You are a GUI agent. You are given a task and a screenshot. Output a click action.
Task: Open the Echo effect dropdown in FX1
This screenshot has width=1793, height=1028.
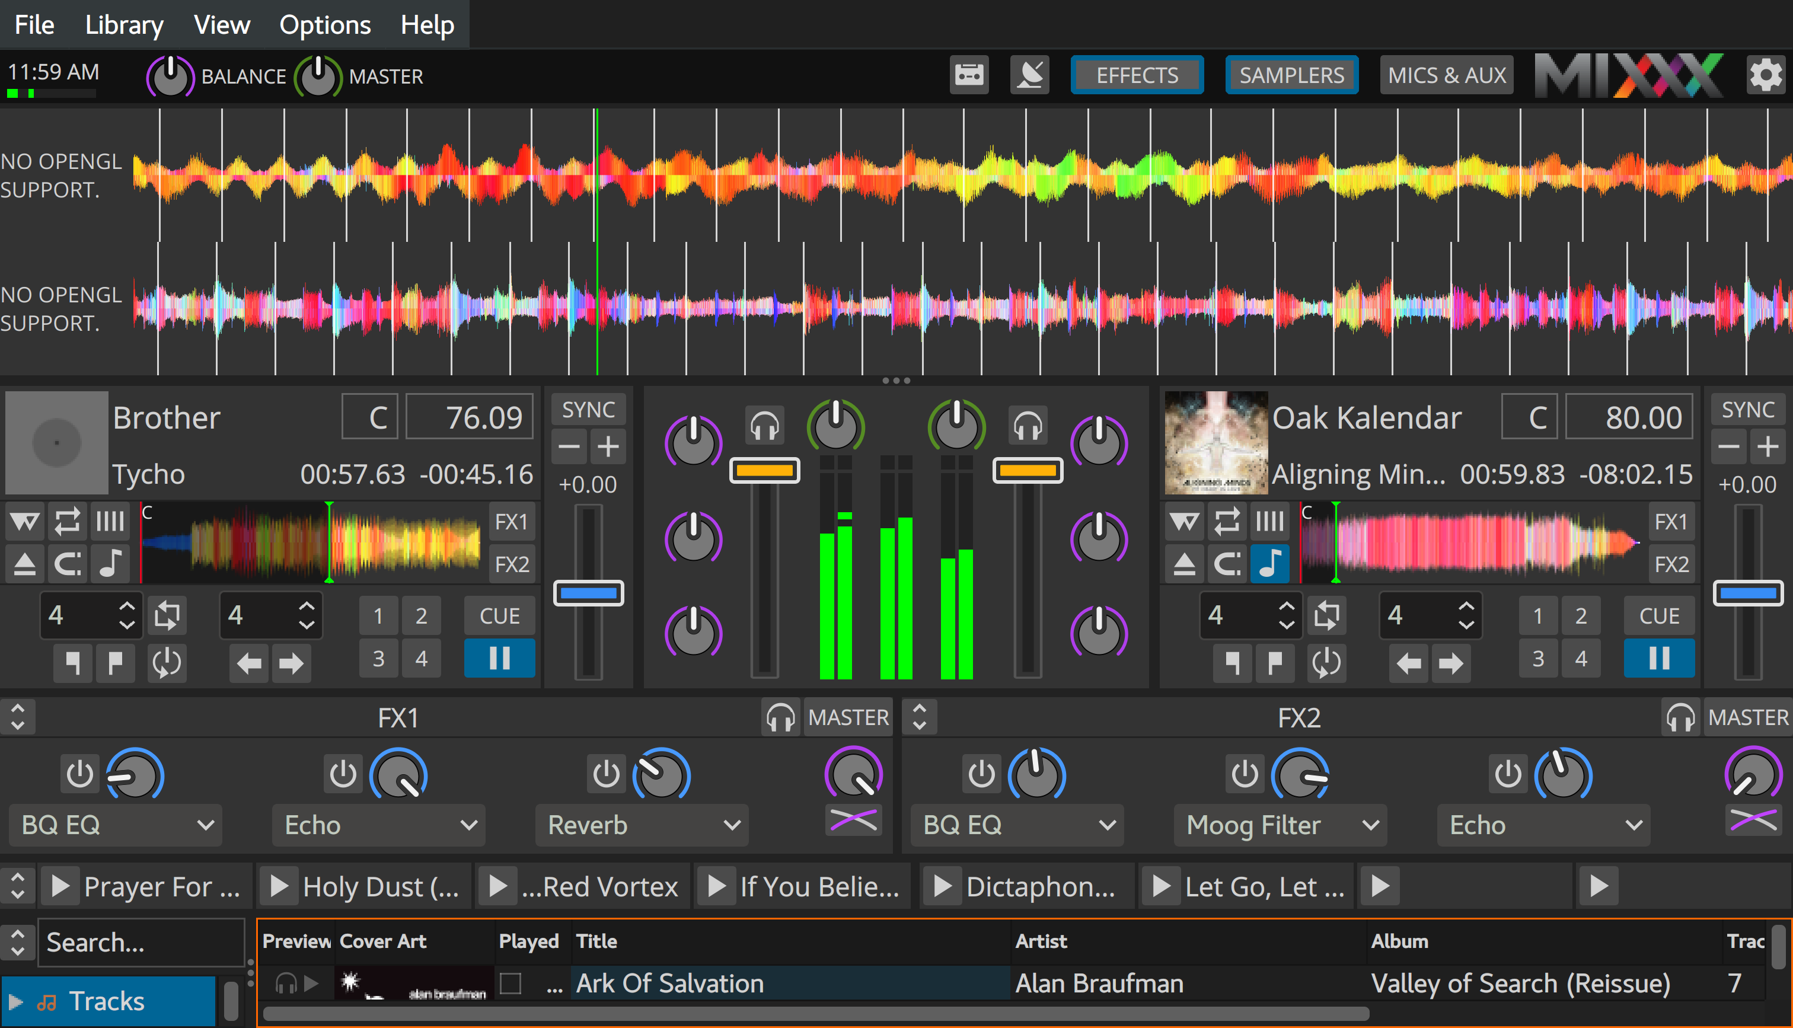click(x=379, y=825)
